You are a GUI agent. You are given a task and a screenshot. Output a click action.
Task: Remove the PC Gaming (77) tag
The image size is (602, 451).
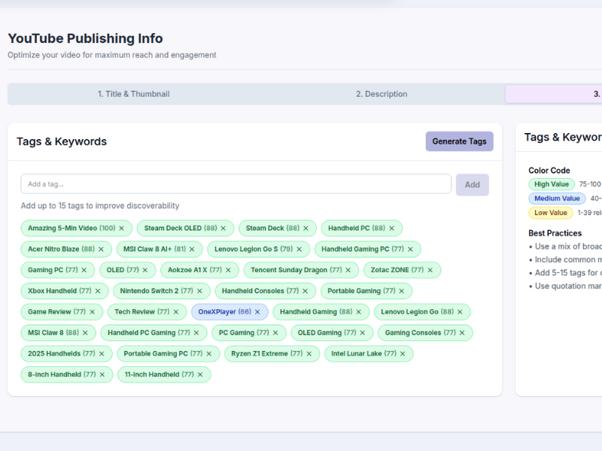(x=275, y=333)
